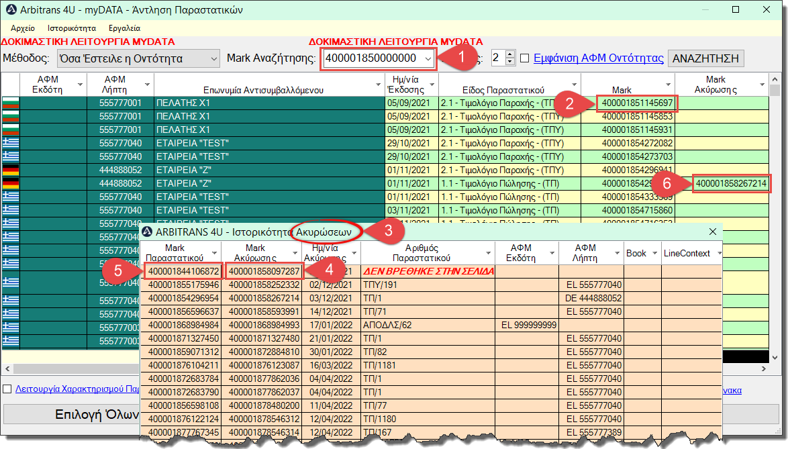Viewport: 788px width, 449px height.
Task: Select history date cell 17/01/2022
Action: 331,325
